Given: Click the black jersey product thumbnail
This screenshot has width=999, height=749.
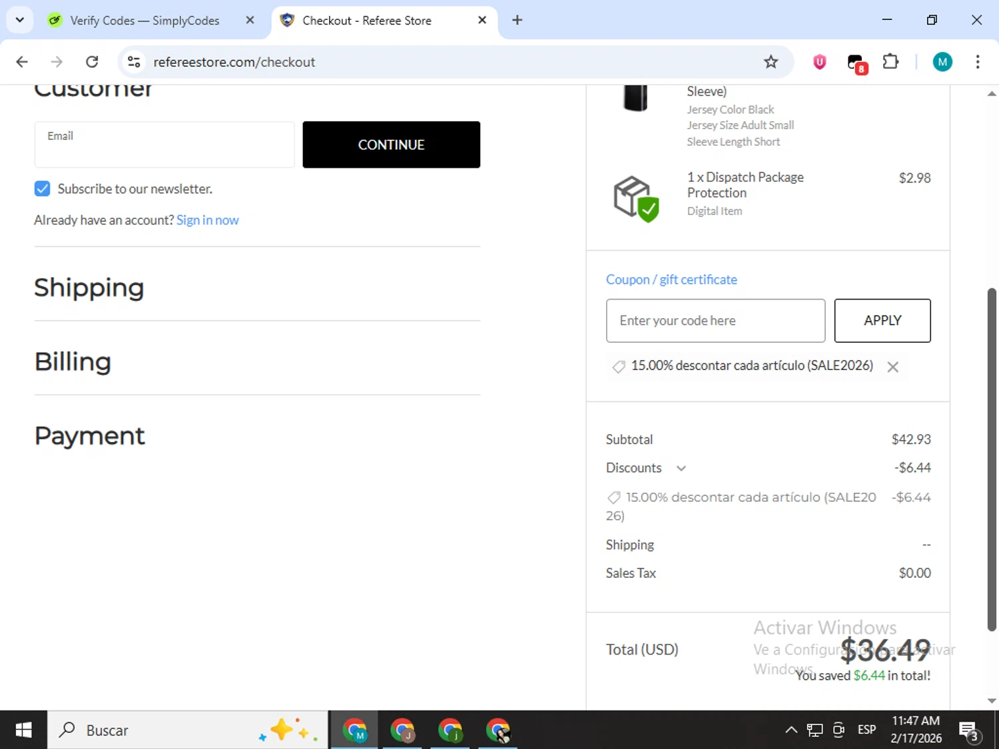Looking at the screenshot, I should (635, 99).
